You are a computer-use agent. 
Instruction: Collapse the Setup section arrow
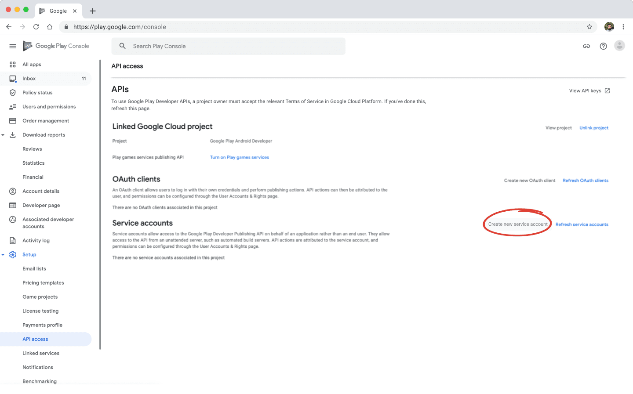click(3, 255)
